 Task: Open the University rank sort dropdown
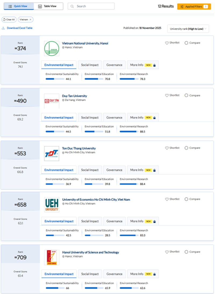[x=188, y=29]
